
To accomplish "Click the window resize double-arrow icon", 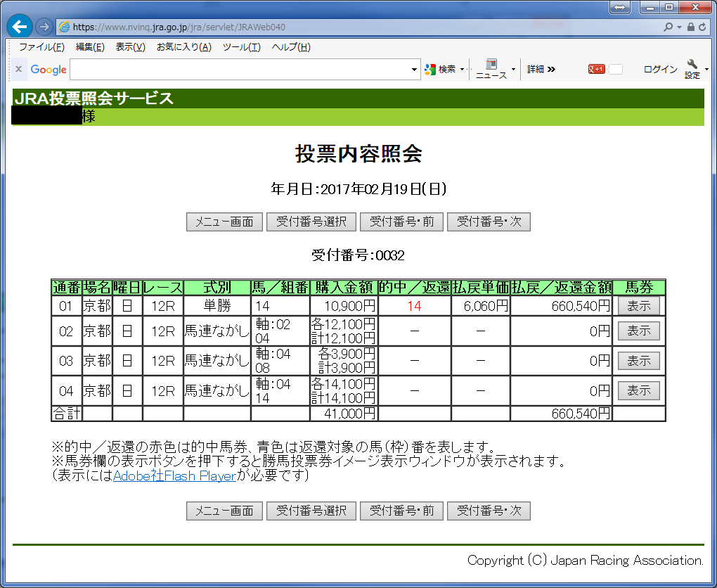I will [x=620, y=7].
